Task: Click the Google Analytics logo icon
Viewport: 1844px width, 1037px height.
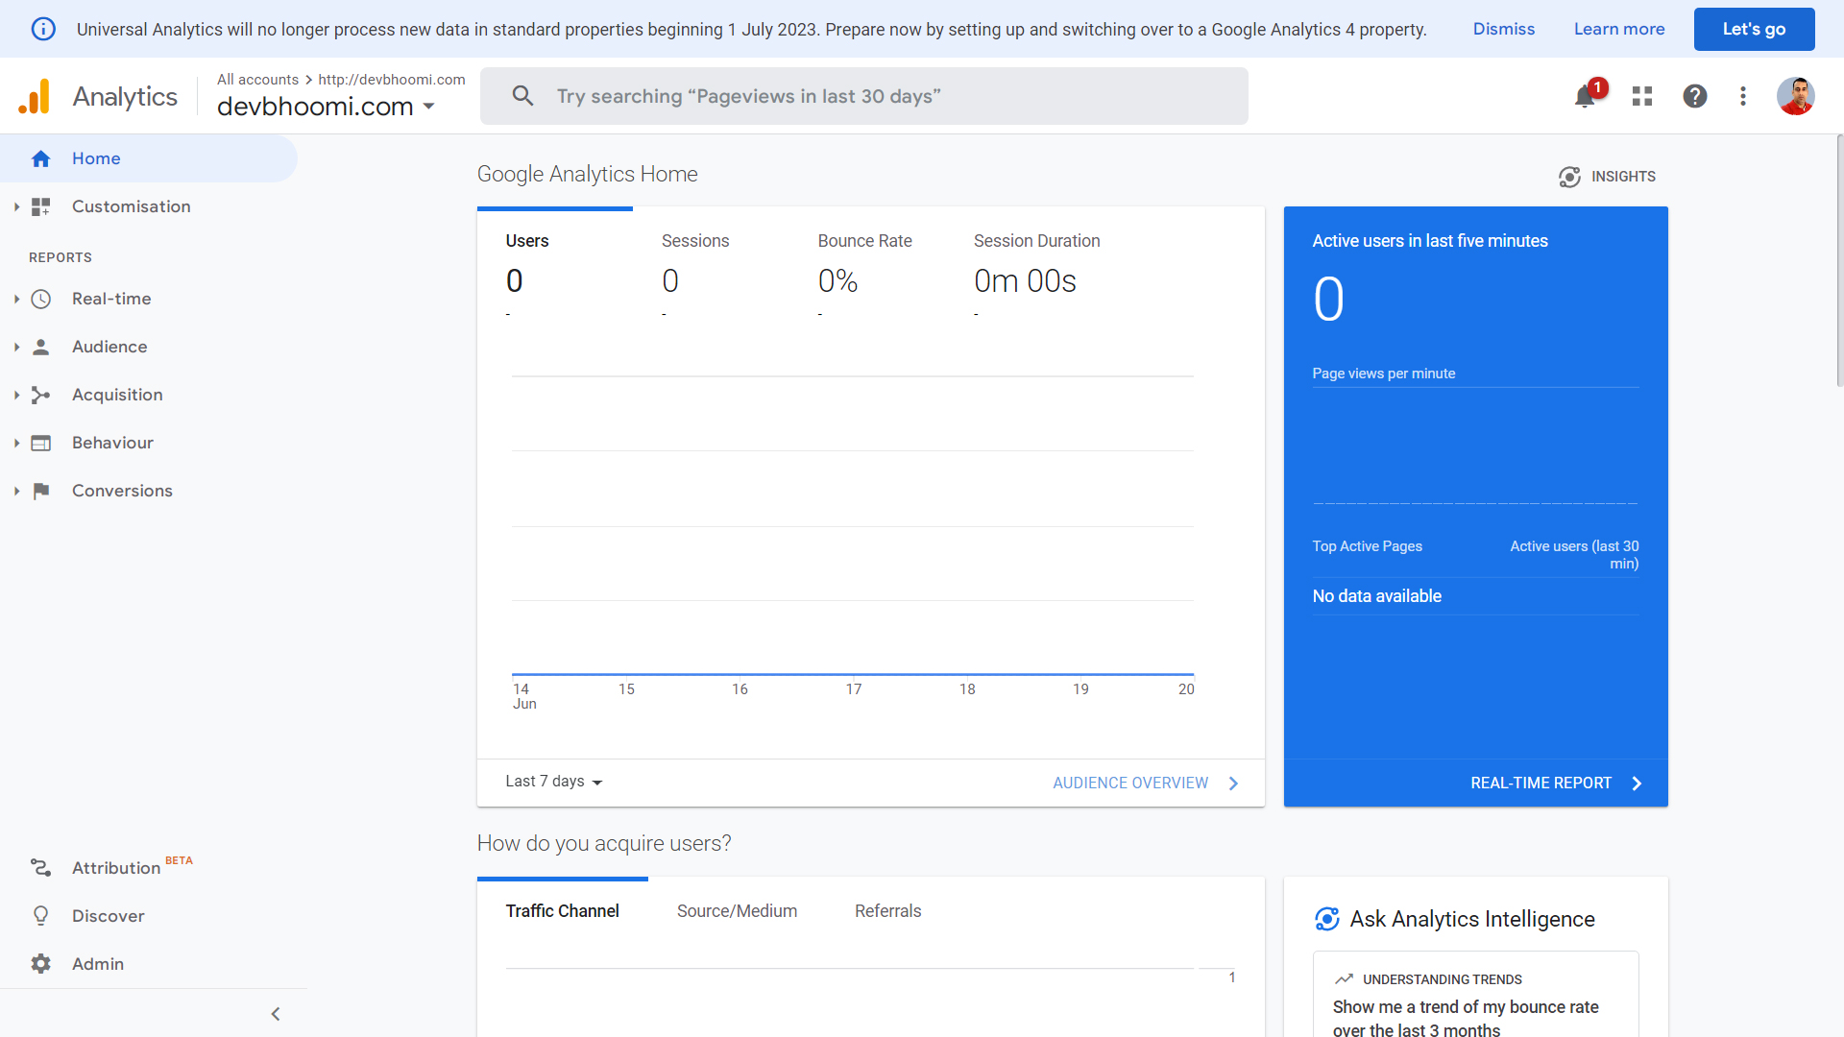Action: (x=35, y=96)
